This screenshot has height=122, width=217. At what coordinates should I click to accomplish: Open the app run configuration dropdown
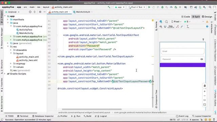(x=120, y=7)
